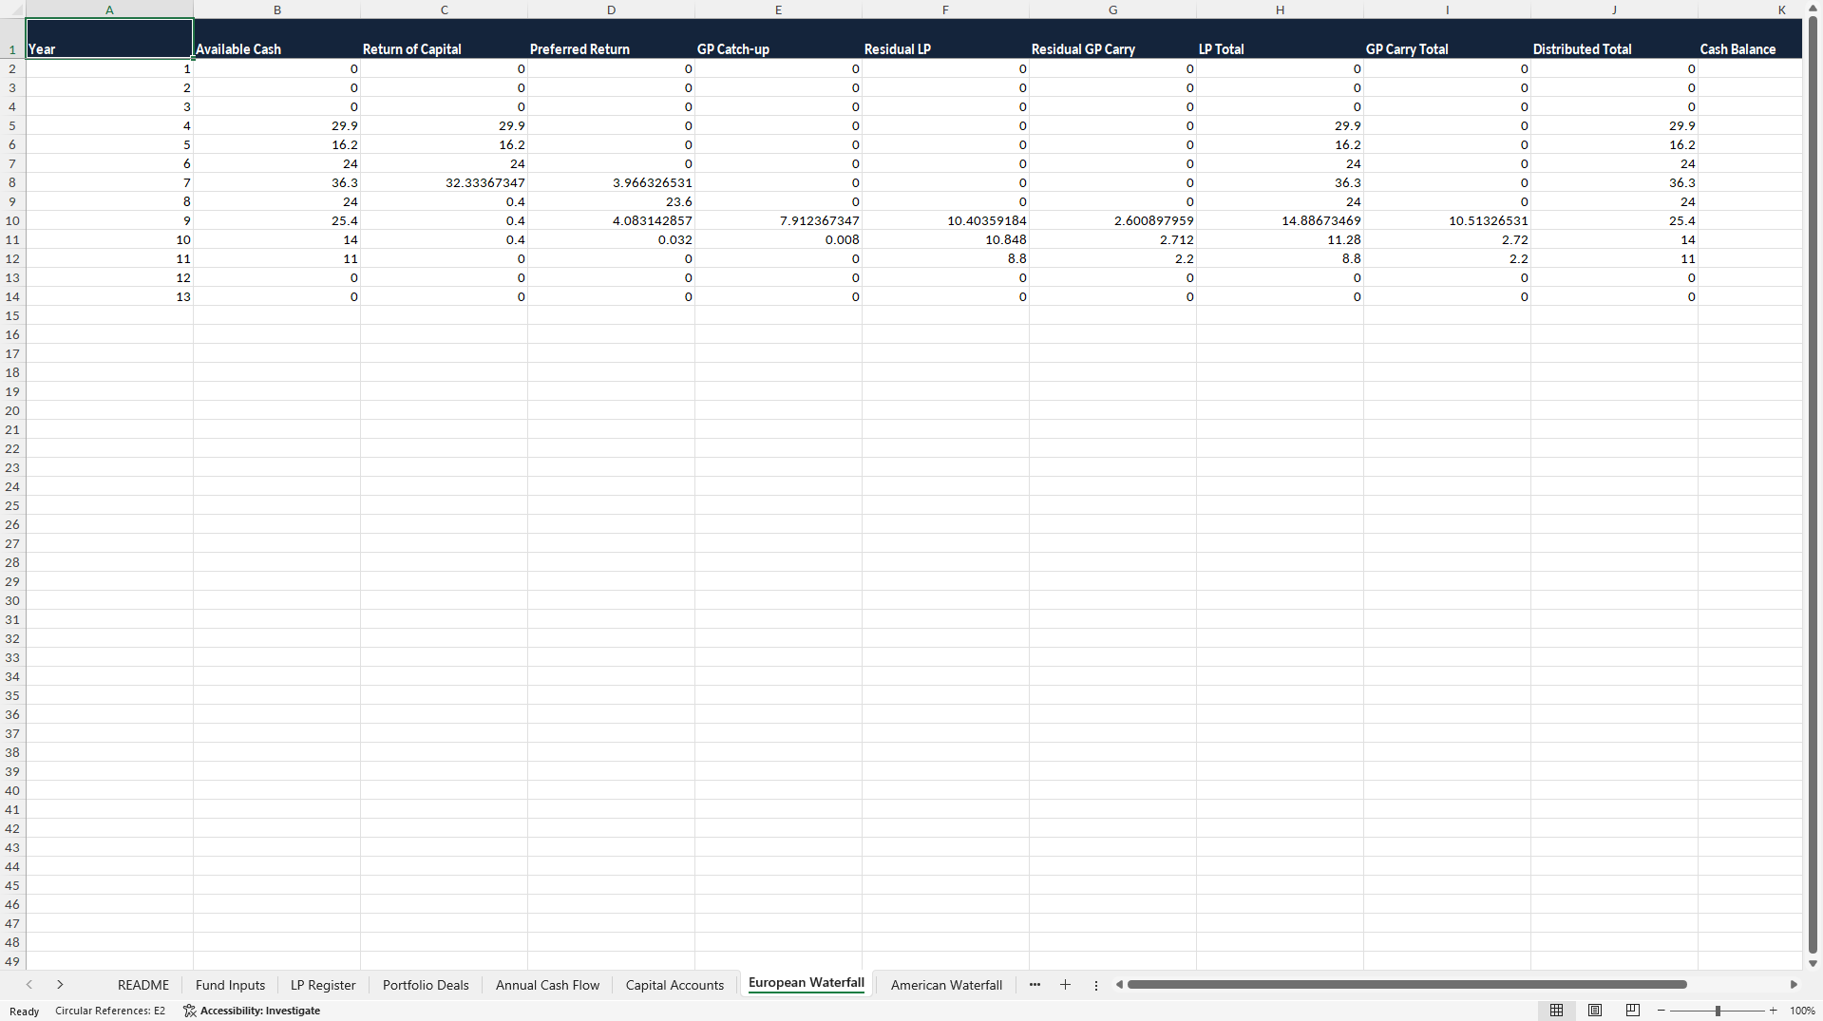Screen dimensions: 1823x1021
Task: Click cell containing 7.912367347
Action: (778, 220)
